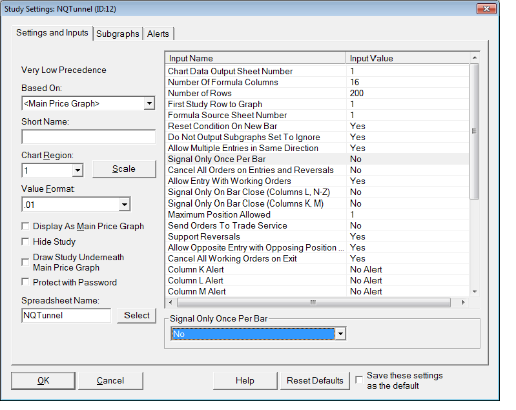Select Allow Opposite Entry with Opposing Position row

pos(318,247)
